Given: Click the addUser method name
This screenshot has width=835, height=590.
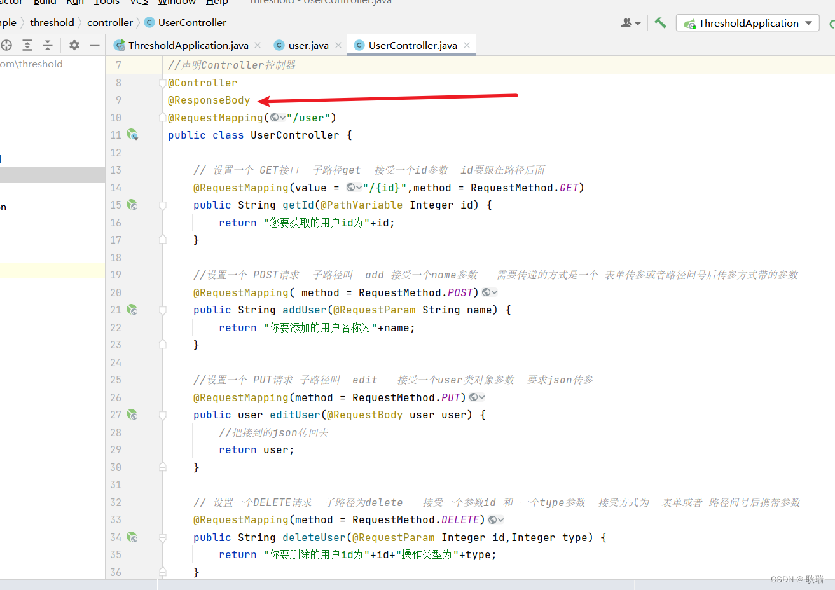Looking at the screenshot, I should 305,310.
